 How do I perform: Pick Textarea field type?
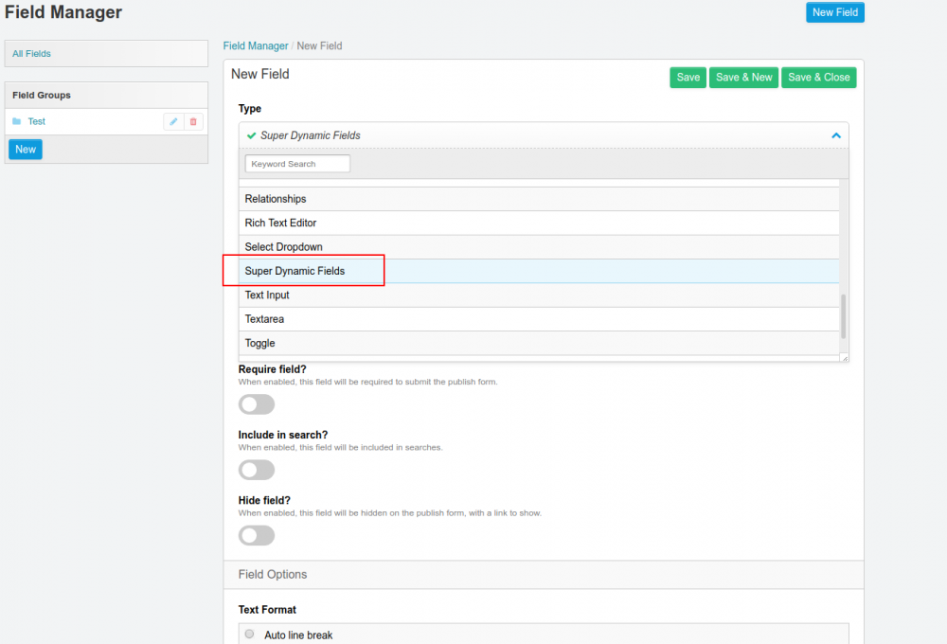(x=539, y=319)
